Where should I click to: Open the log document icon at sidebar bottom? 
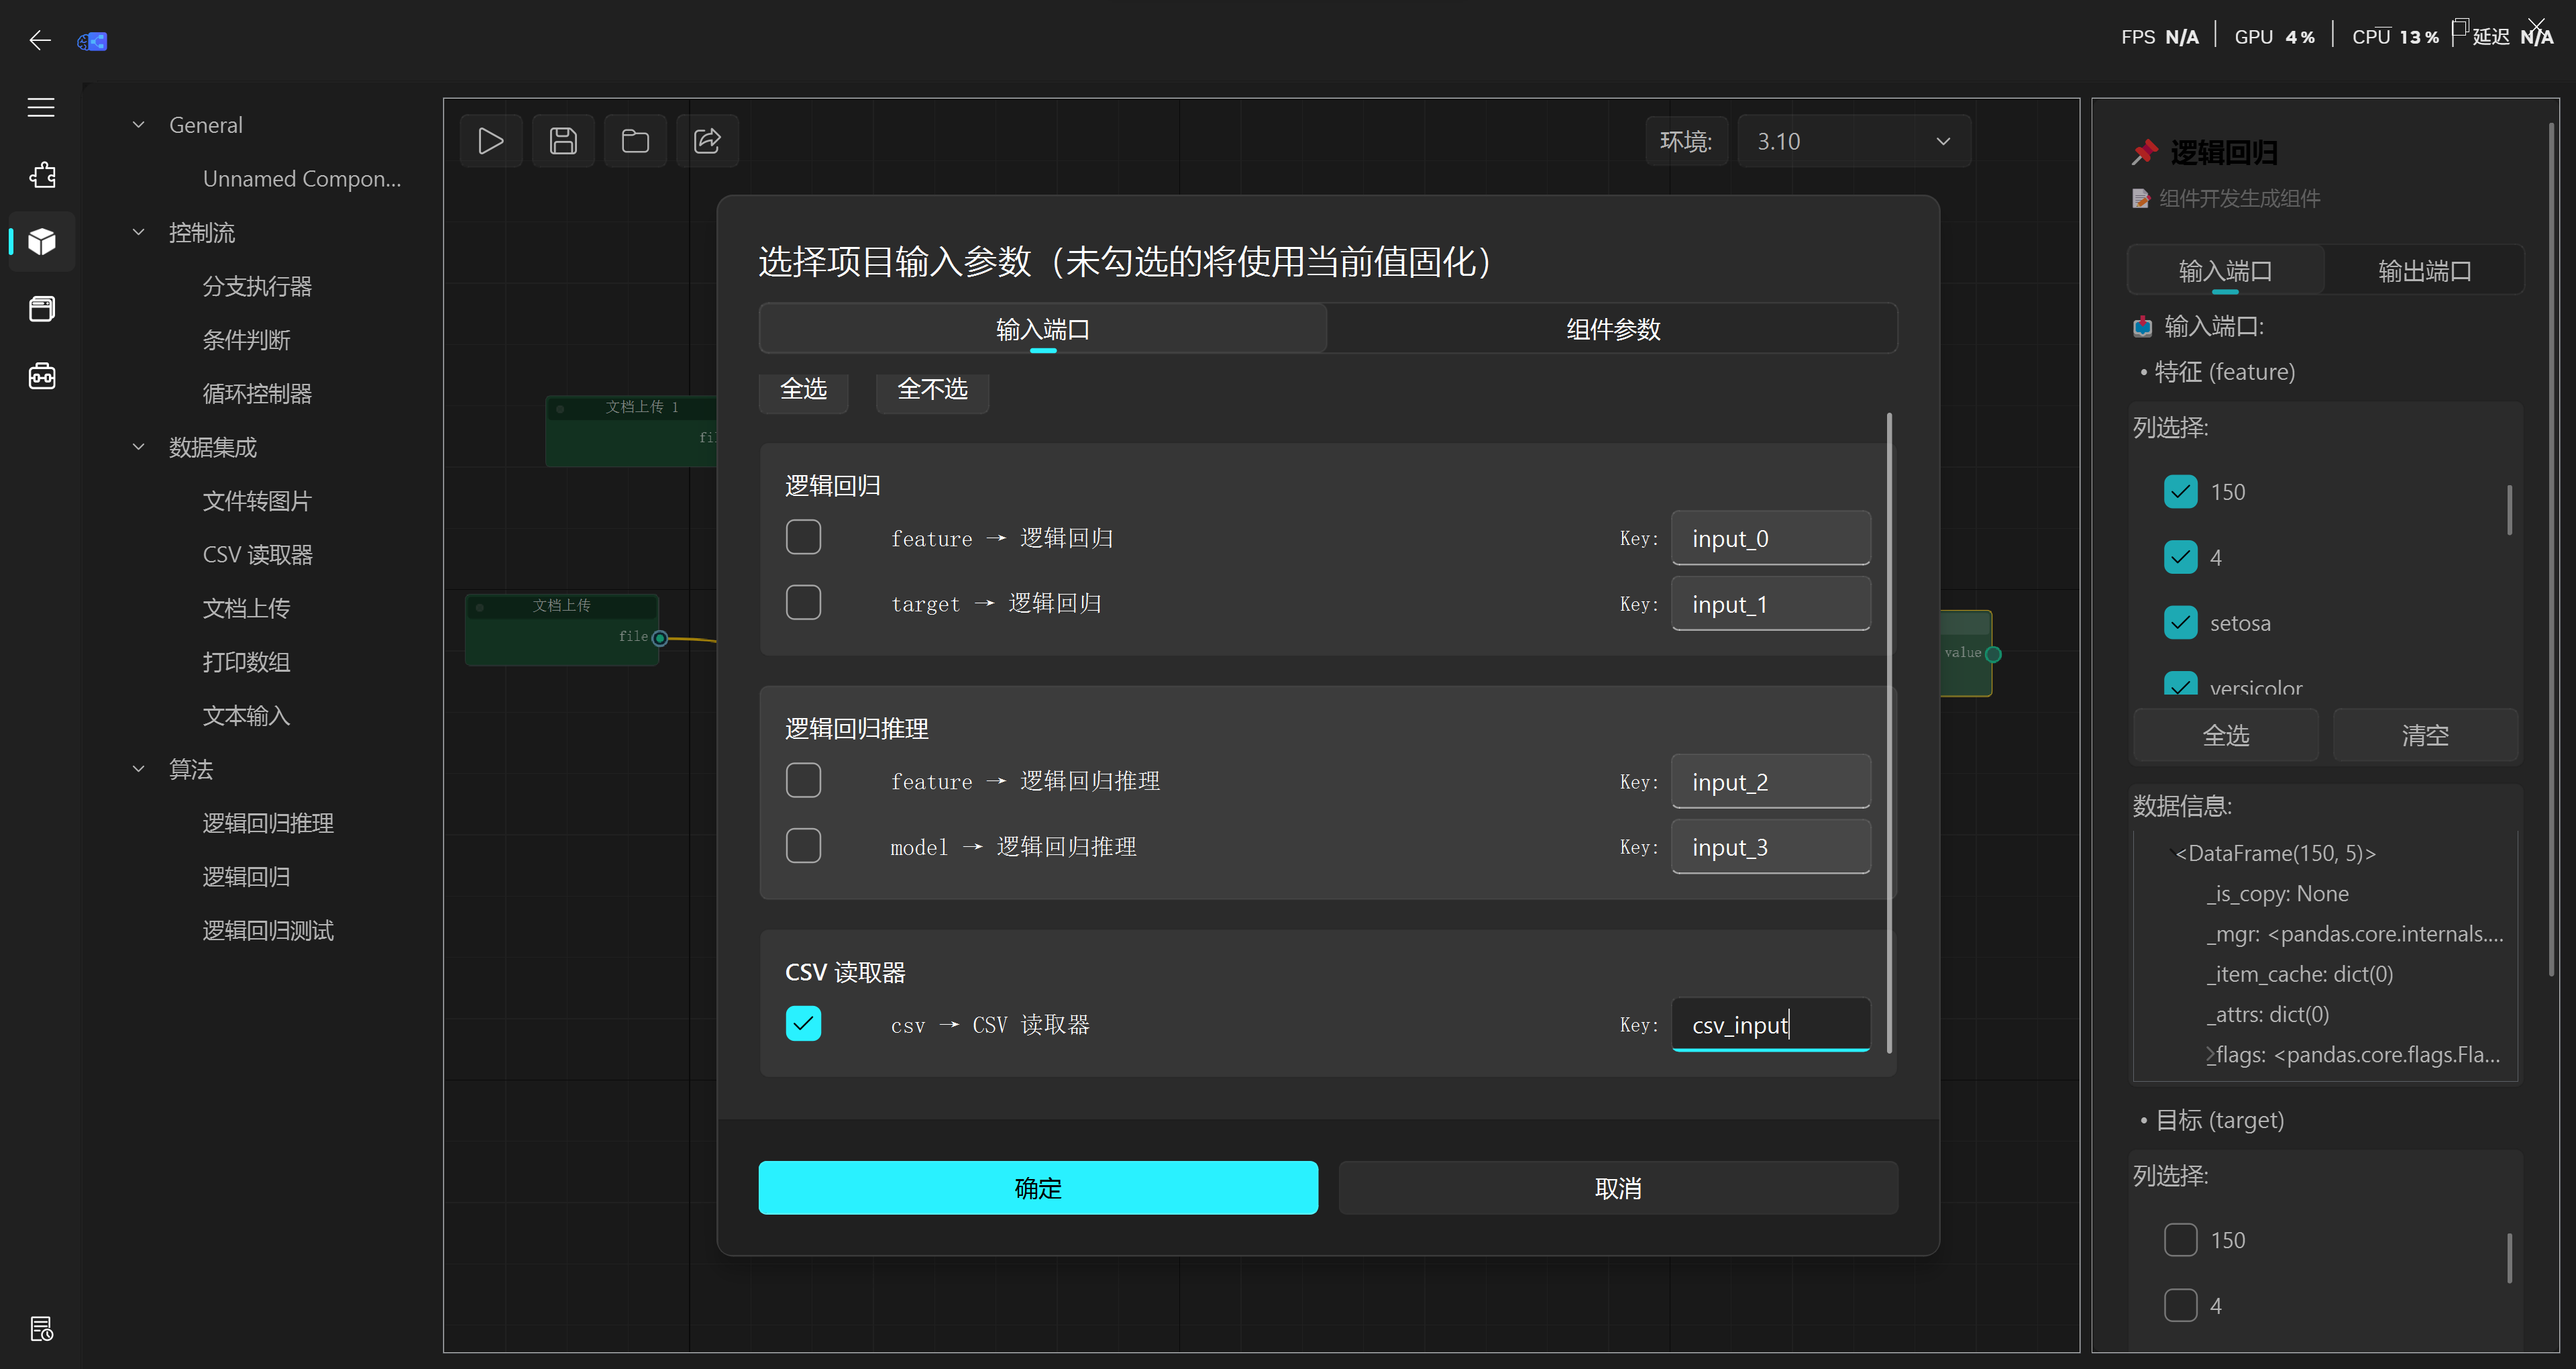(42, 1329)
